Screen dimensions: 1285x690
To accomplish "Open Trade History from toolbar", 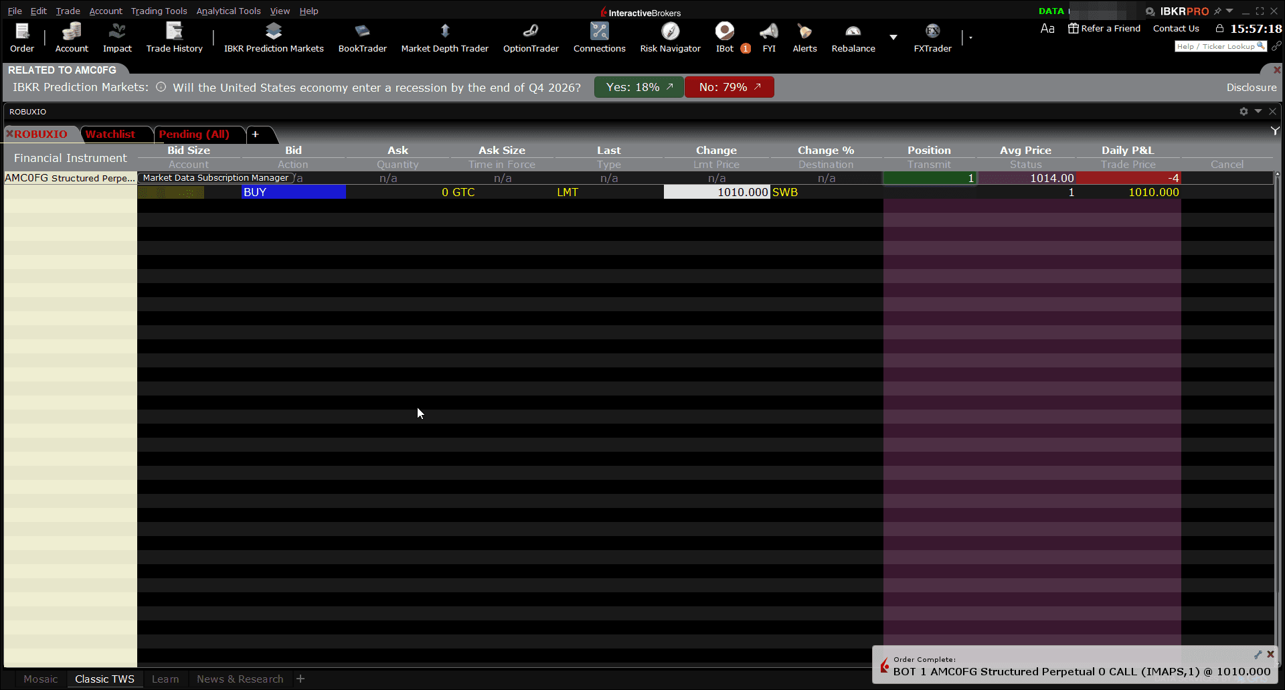I will point(174,37).
